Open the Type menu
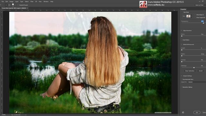 coord(22,2)
